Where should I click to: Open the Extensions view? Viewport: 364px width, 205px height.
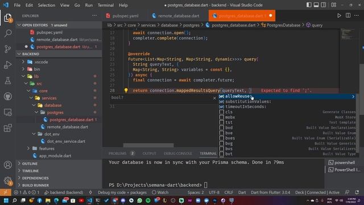coord(7,128)
